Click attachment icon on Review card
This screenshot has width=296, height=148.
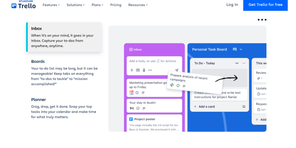click(x=258, y=78)
